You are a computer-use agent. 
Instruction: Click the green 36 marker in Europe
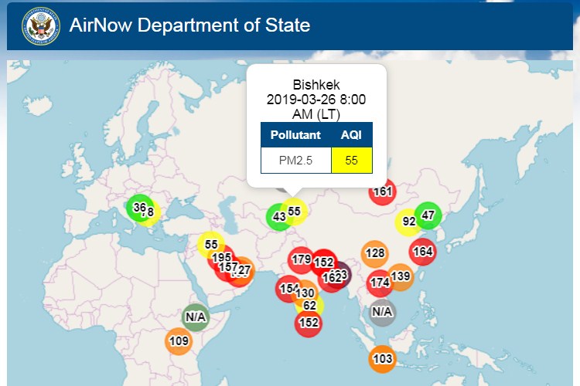coord(138,207)
